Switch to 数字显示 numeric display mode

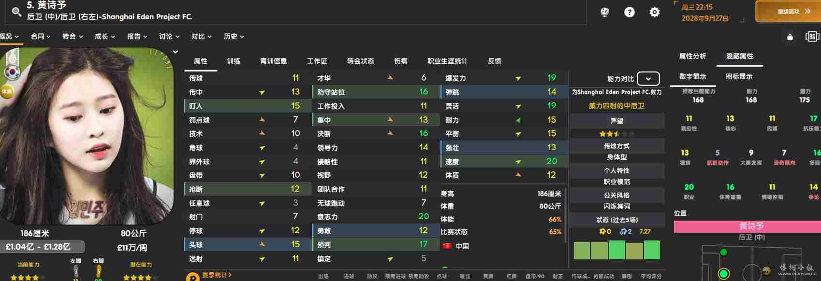(x=692, y=76)
